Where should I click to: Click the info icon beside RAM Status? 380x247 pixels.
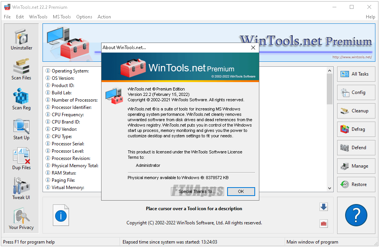pos(48,173)
